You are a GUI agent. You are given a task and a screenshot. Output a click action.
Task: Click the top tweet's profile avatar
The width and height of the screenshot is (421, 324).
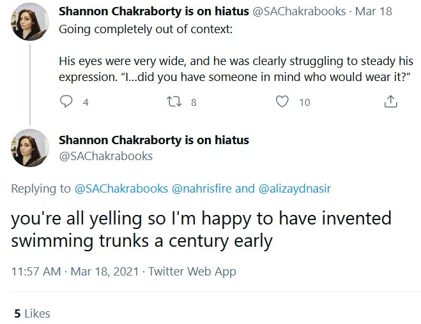pos(29,21)
